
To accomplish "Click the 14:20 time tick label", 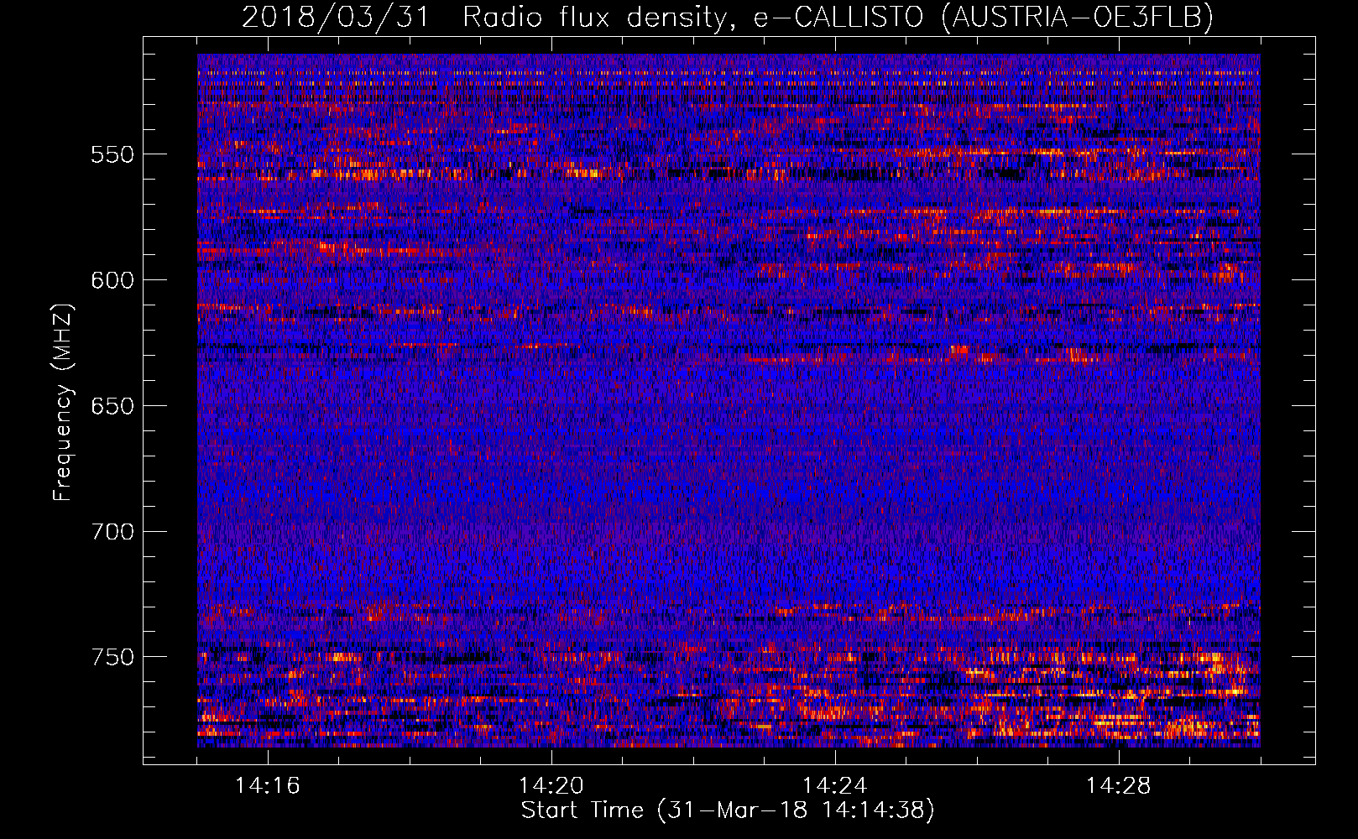I will coord(551,786).
